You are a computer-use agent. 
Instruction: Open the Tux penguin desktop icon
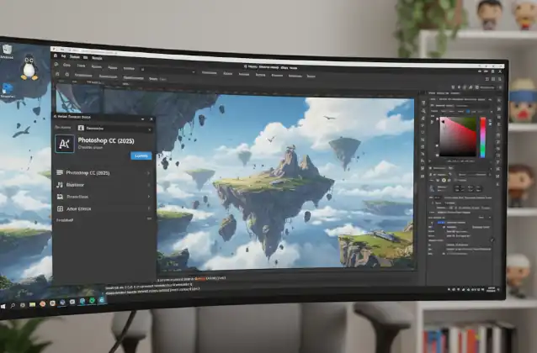(29, 67)
